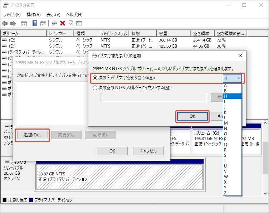This screenshot has width=269, height=213.
Task: Sort by ファイル システム column header
Action: [113, 33]
